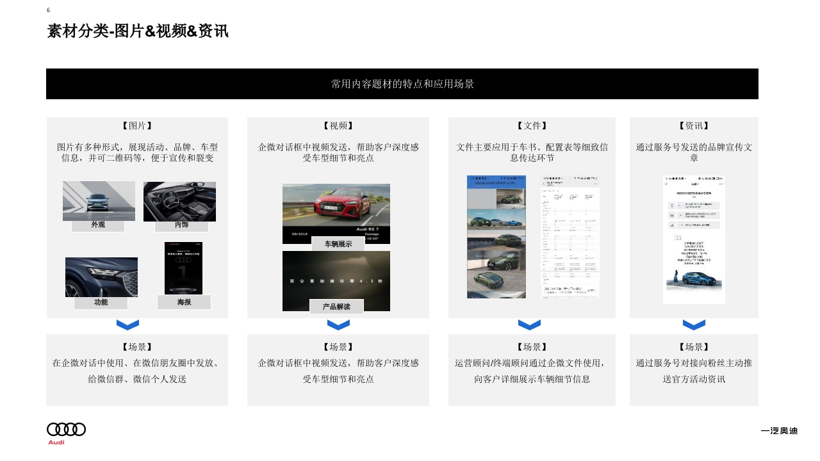This screenshot has width=820, height=461.
Task: Click the 产品解读 label button
Action: coord(336,307)
